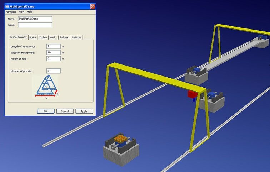Open the Navigate menu
The height and width of the screenshot is (172, 270).
tap(11, 12)
